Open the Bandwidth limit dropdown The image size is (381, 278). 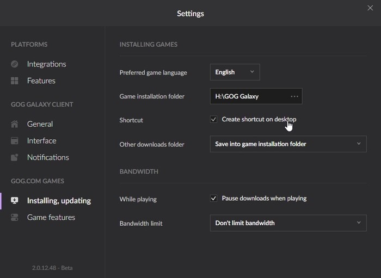point(288,223)
